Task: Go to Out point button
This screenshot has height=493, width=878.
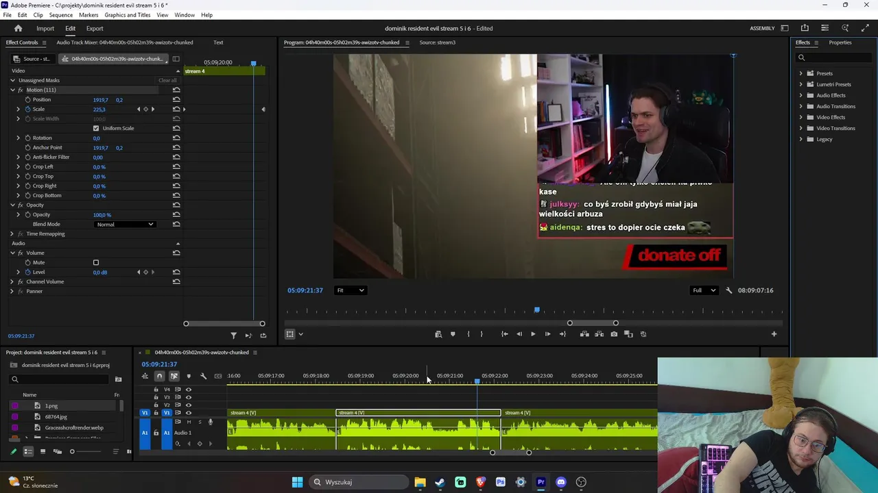Action: point(562,334)
